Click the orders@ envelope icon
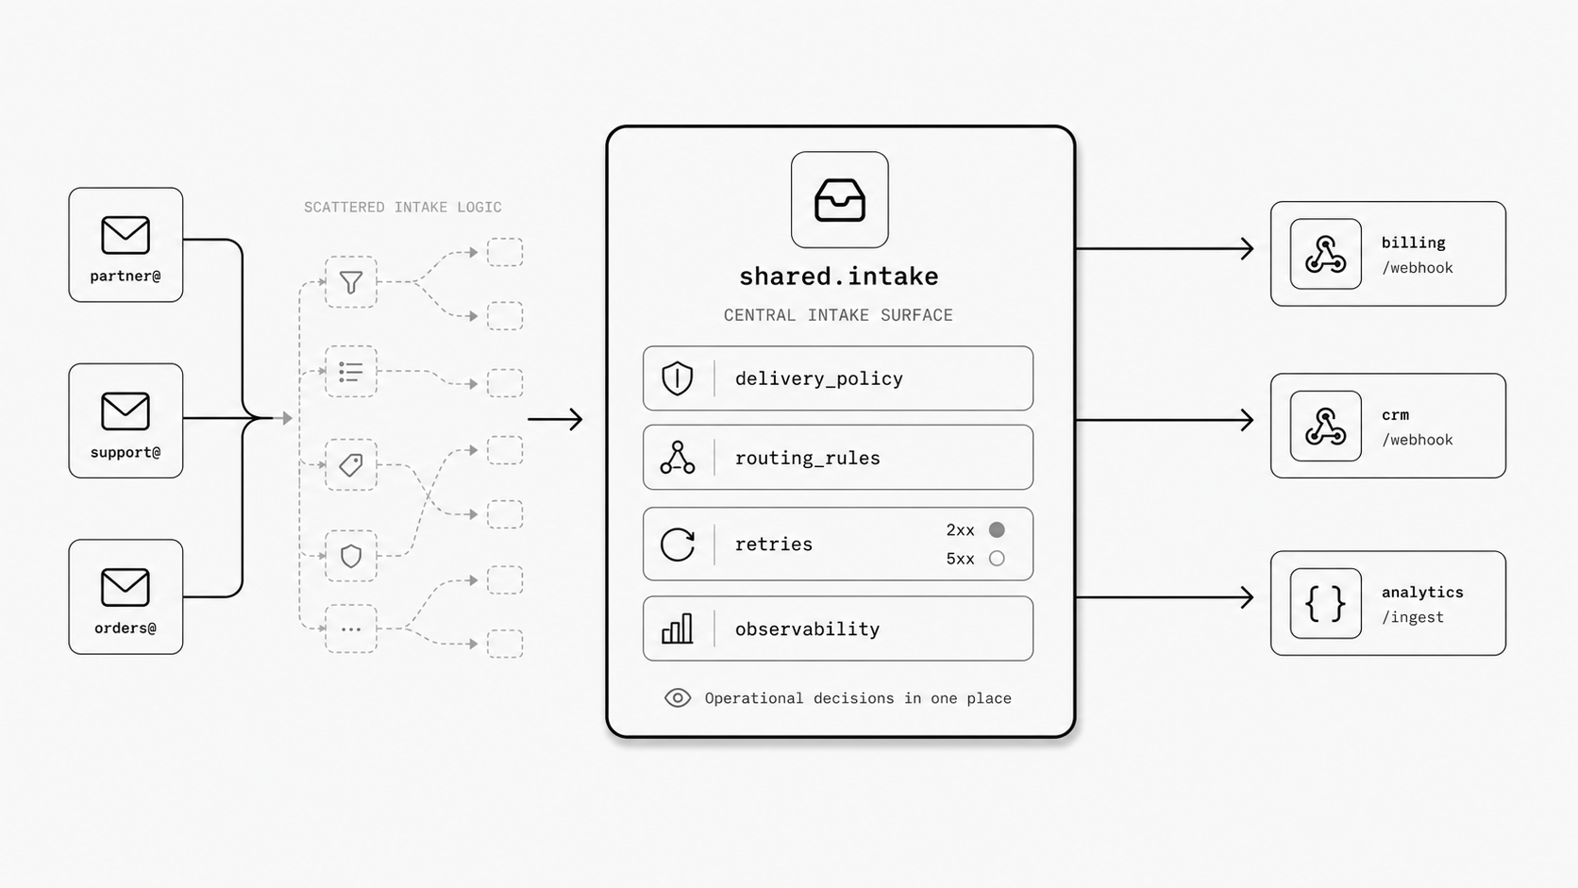Screen dimensions: 1578x888 [x=126, y=587]
